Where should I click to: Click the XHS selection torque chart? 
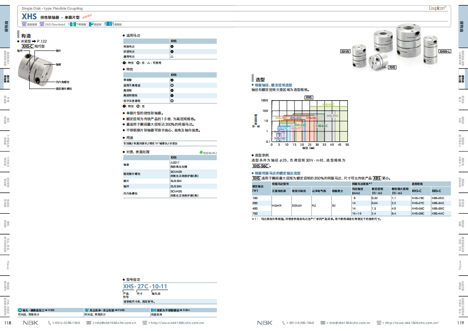pyautogui.click(x=309, y=121)
